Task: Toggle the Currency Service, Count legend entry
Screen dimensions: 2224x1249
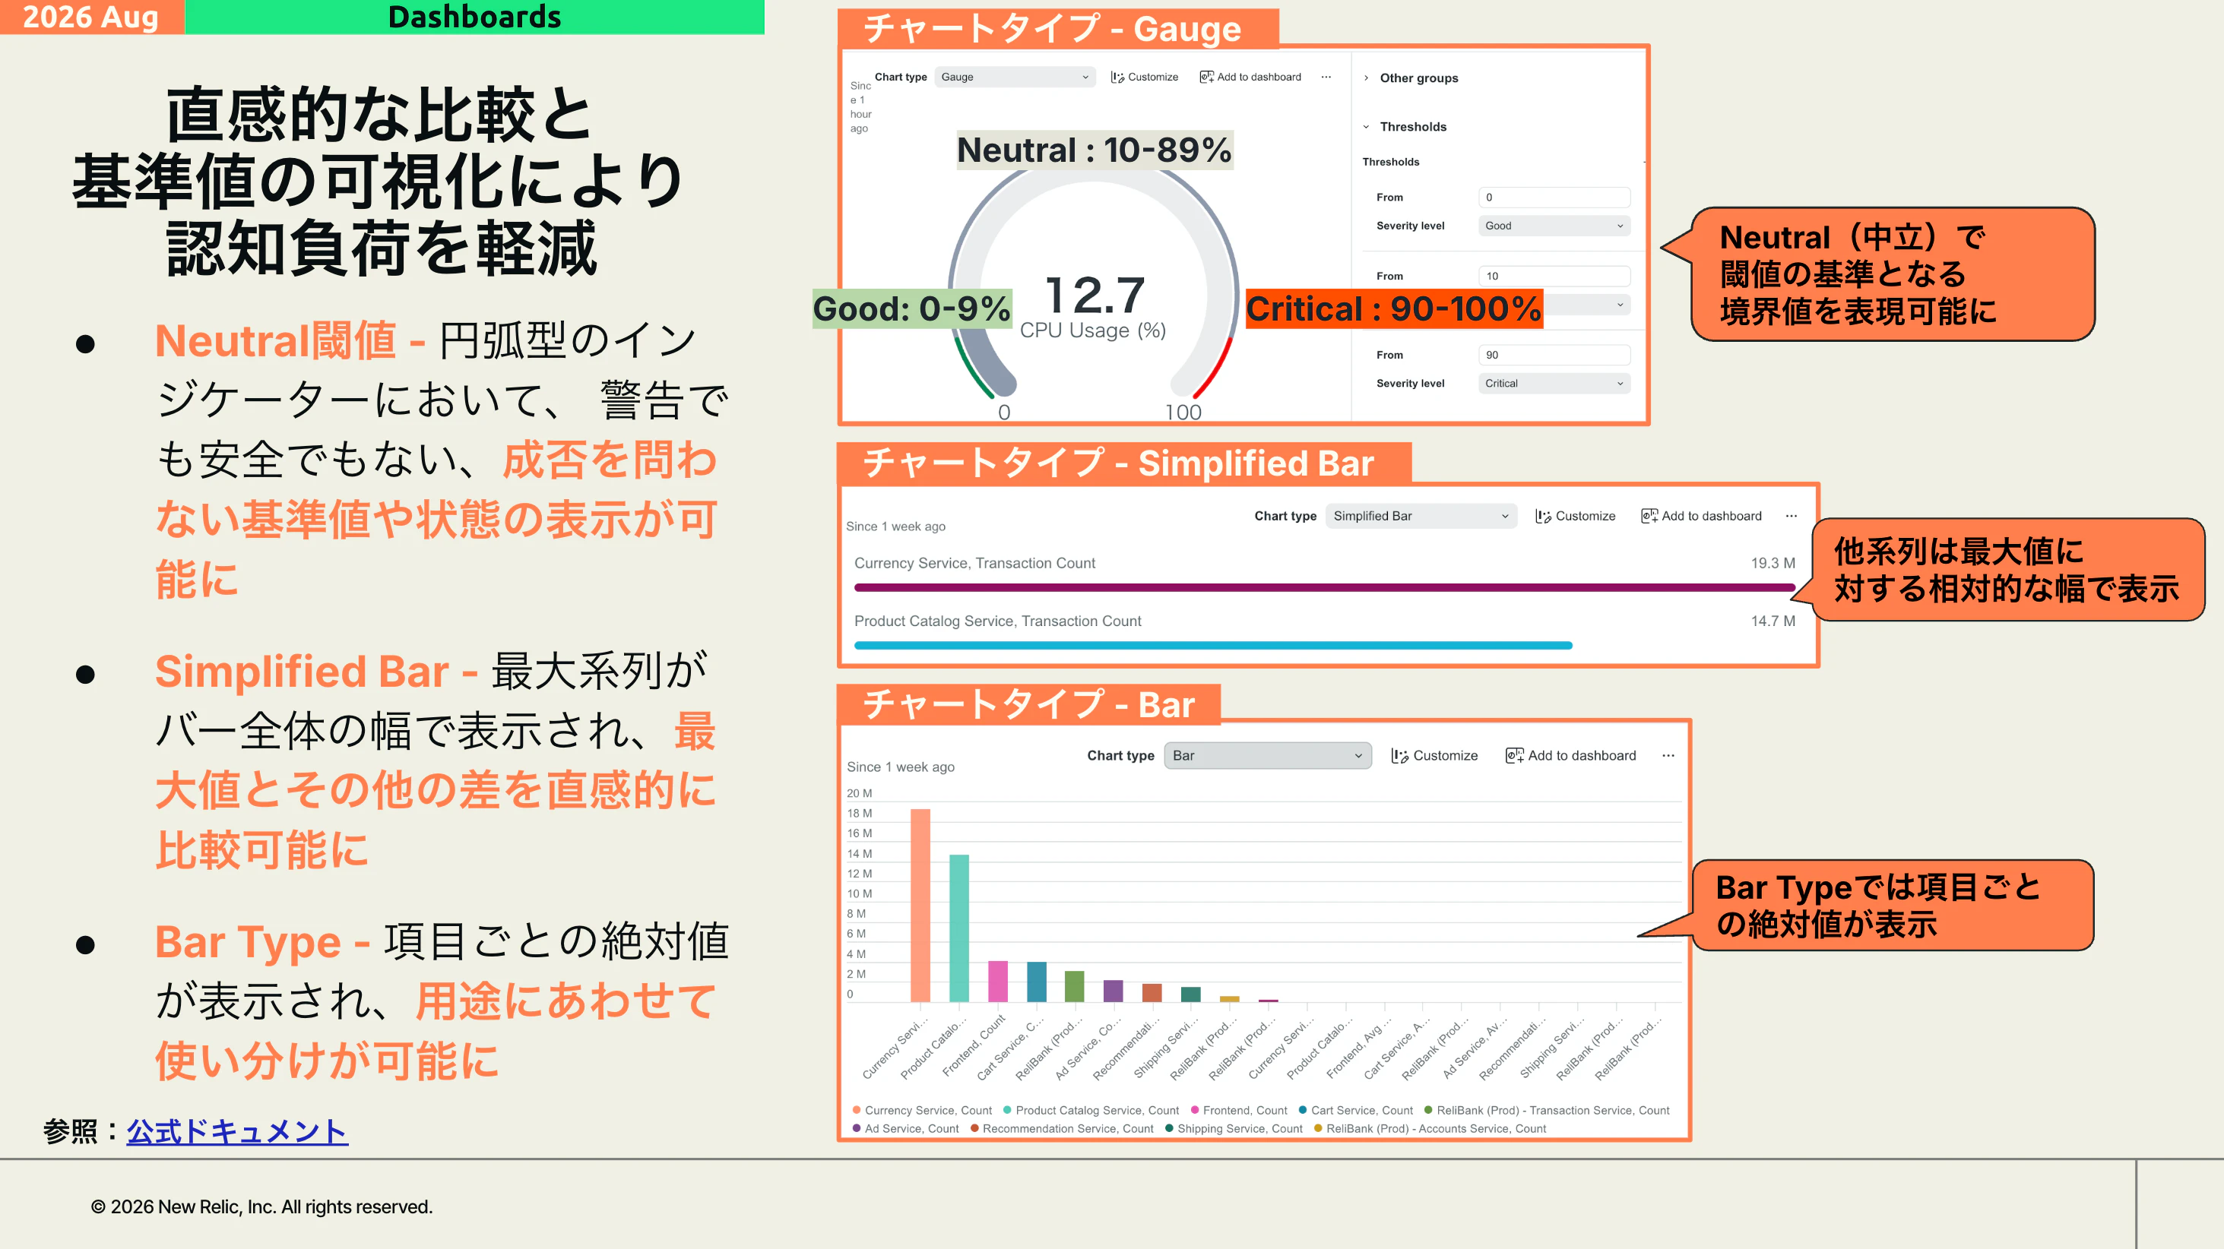Action: 922,1110
